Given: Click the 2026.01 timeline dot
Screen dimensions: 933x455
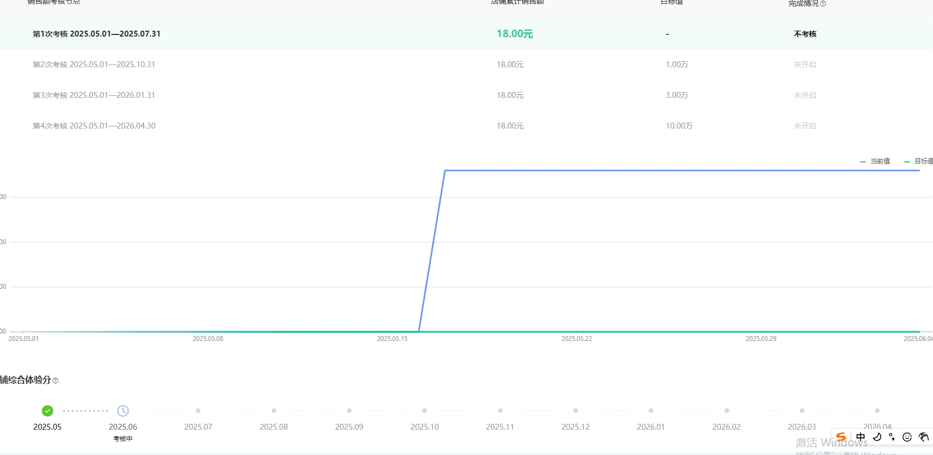Looking at the screenshot, I should (x=651, y=411).
